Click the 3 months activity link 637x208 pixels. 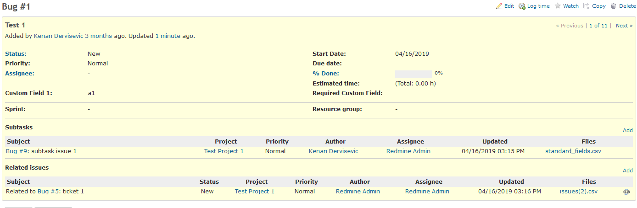click(98, 36)
